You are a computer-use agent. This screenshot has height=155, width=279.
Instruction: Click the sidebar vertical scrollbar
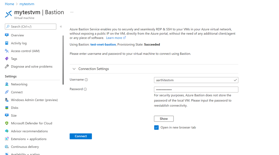63,60
